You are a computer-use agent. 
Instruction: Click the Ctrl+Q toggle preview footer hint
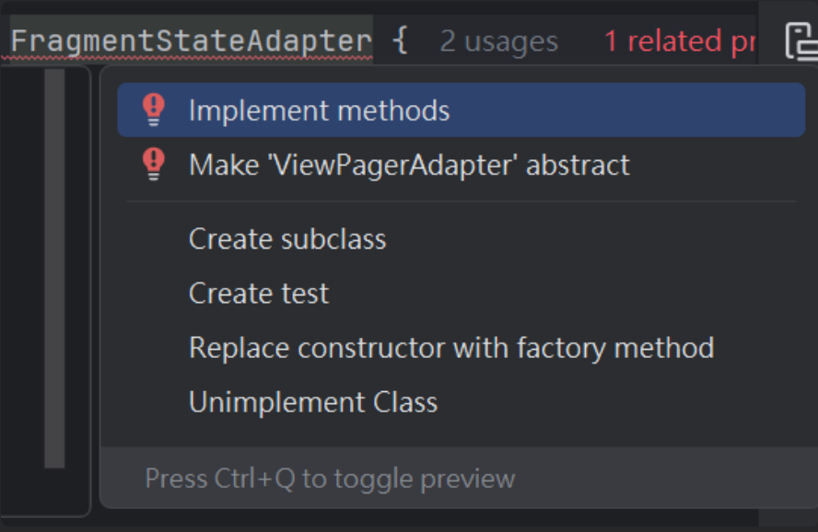(330, 479)
